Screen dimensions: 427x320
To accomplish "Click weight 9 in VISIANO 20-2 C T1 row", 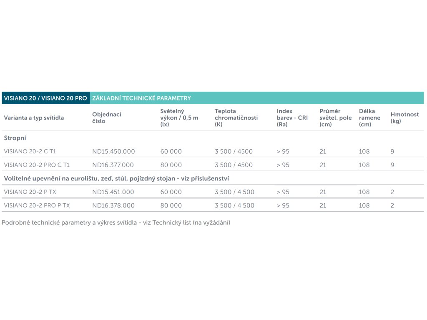I will tap(392, 151).
